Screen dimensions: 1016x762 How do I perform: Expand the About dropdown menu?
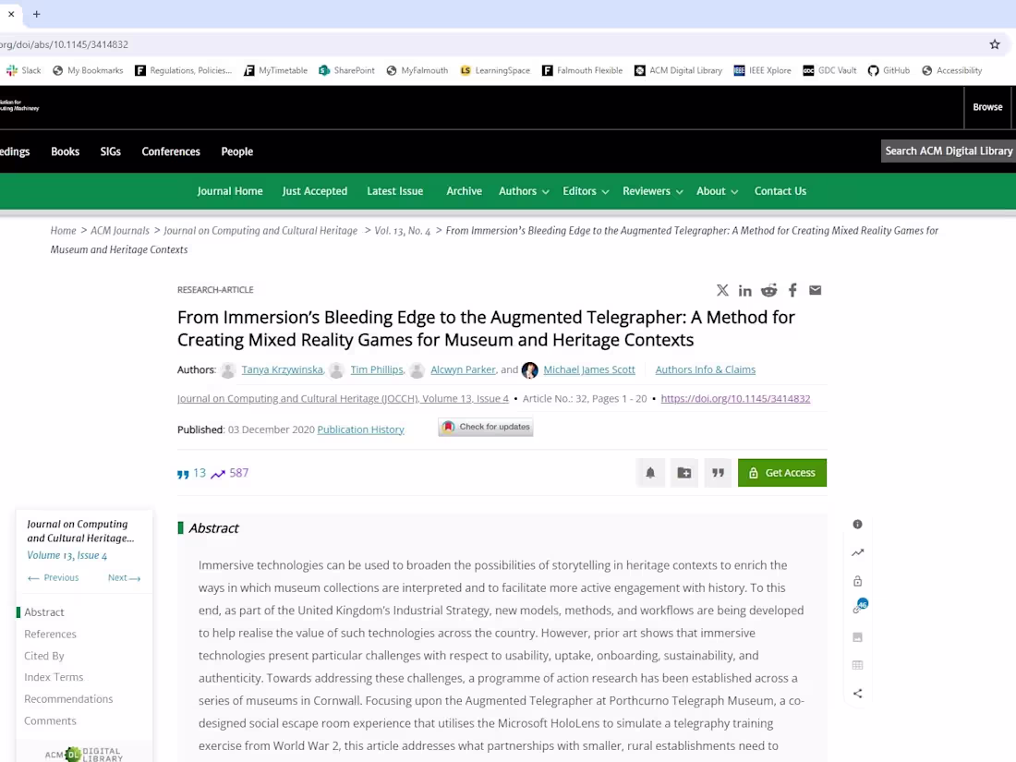[718, 191]
